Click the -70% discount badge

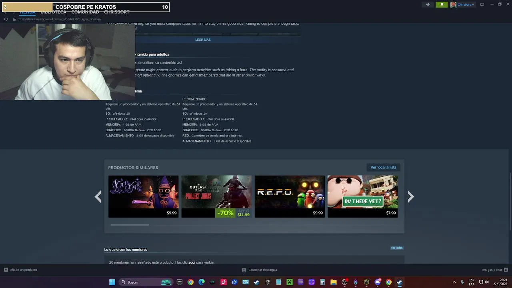(225, 213)
